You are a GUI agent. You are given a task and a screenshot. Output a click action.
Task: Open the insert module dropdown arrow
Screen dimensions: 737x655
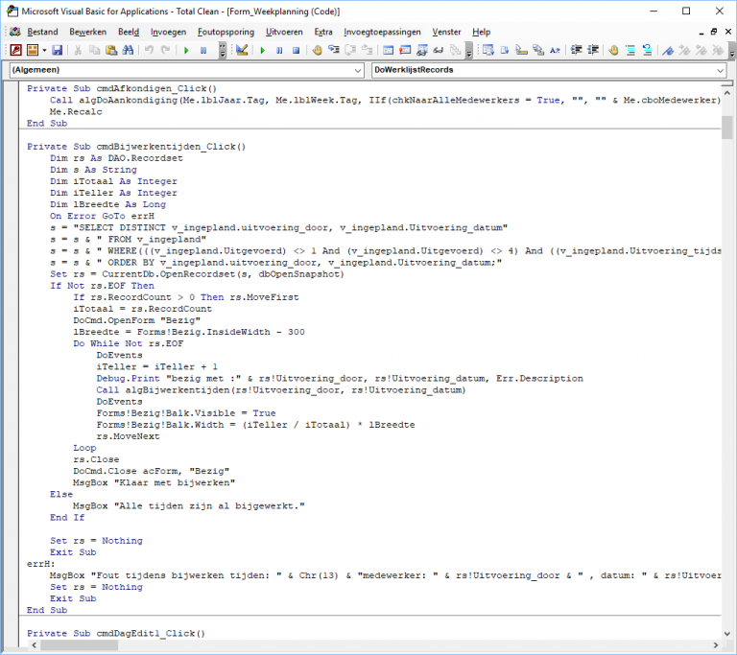click(44, 50)
